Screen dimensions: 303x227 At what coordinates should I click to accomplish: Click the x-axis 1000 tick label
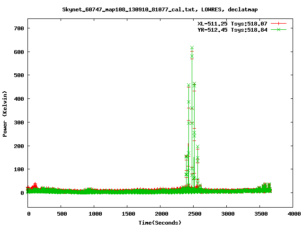click(95, 214)
